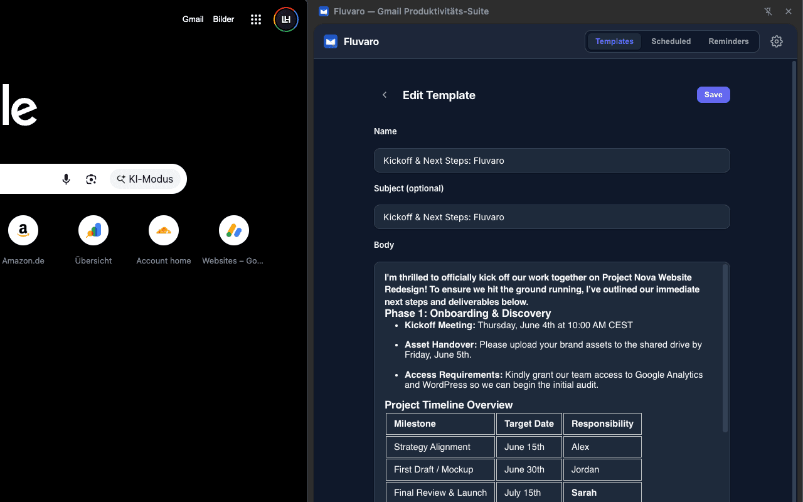
Task: Open the Websites – Go... shortcut
Action: [233, 240]
